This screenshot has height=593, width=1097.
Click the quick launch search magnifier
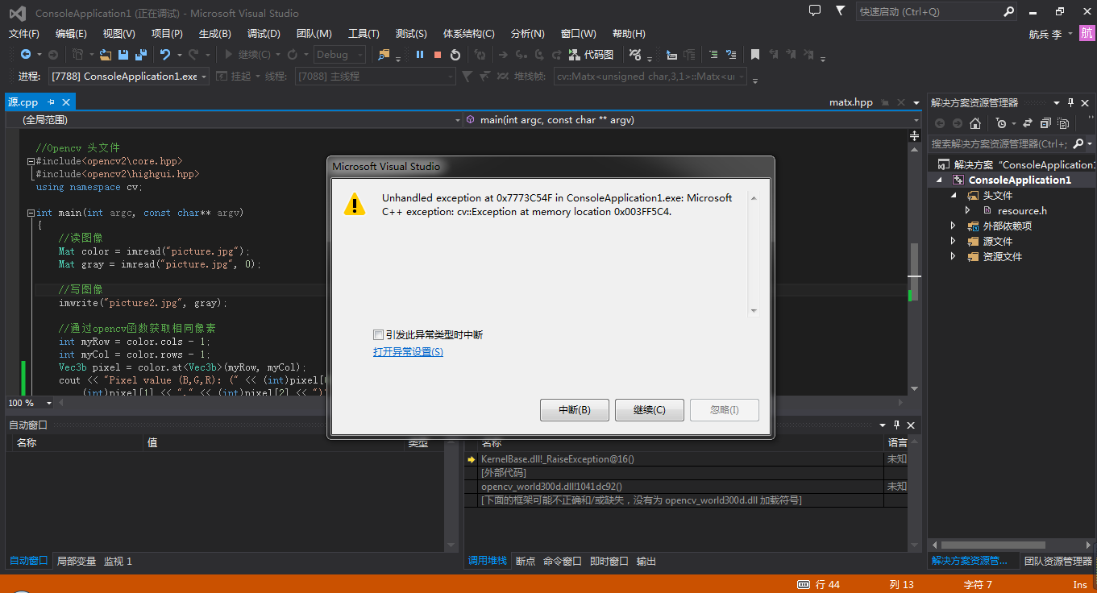(1008, 12)
